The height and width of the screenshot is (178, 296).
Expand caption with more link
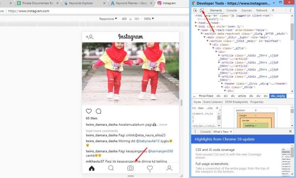coord(163,124)
